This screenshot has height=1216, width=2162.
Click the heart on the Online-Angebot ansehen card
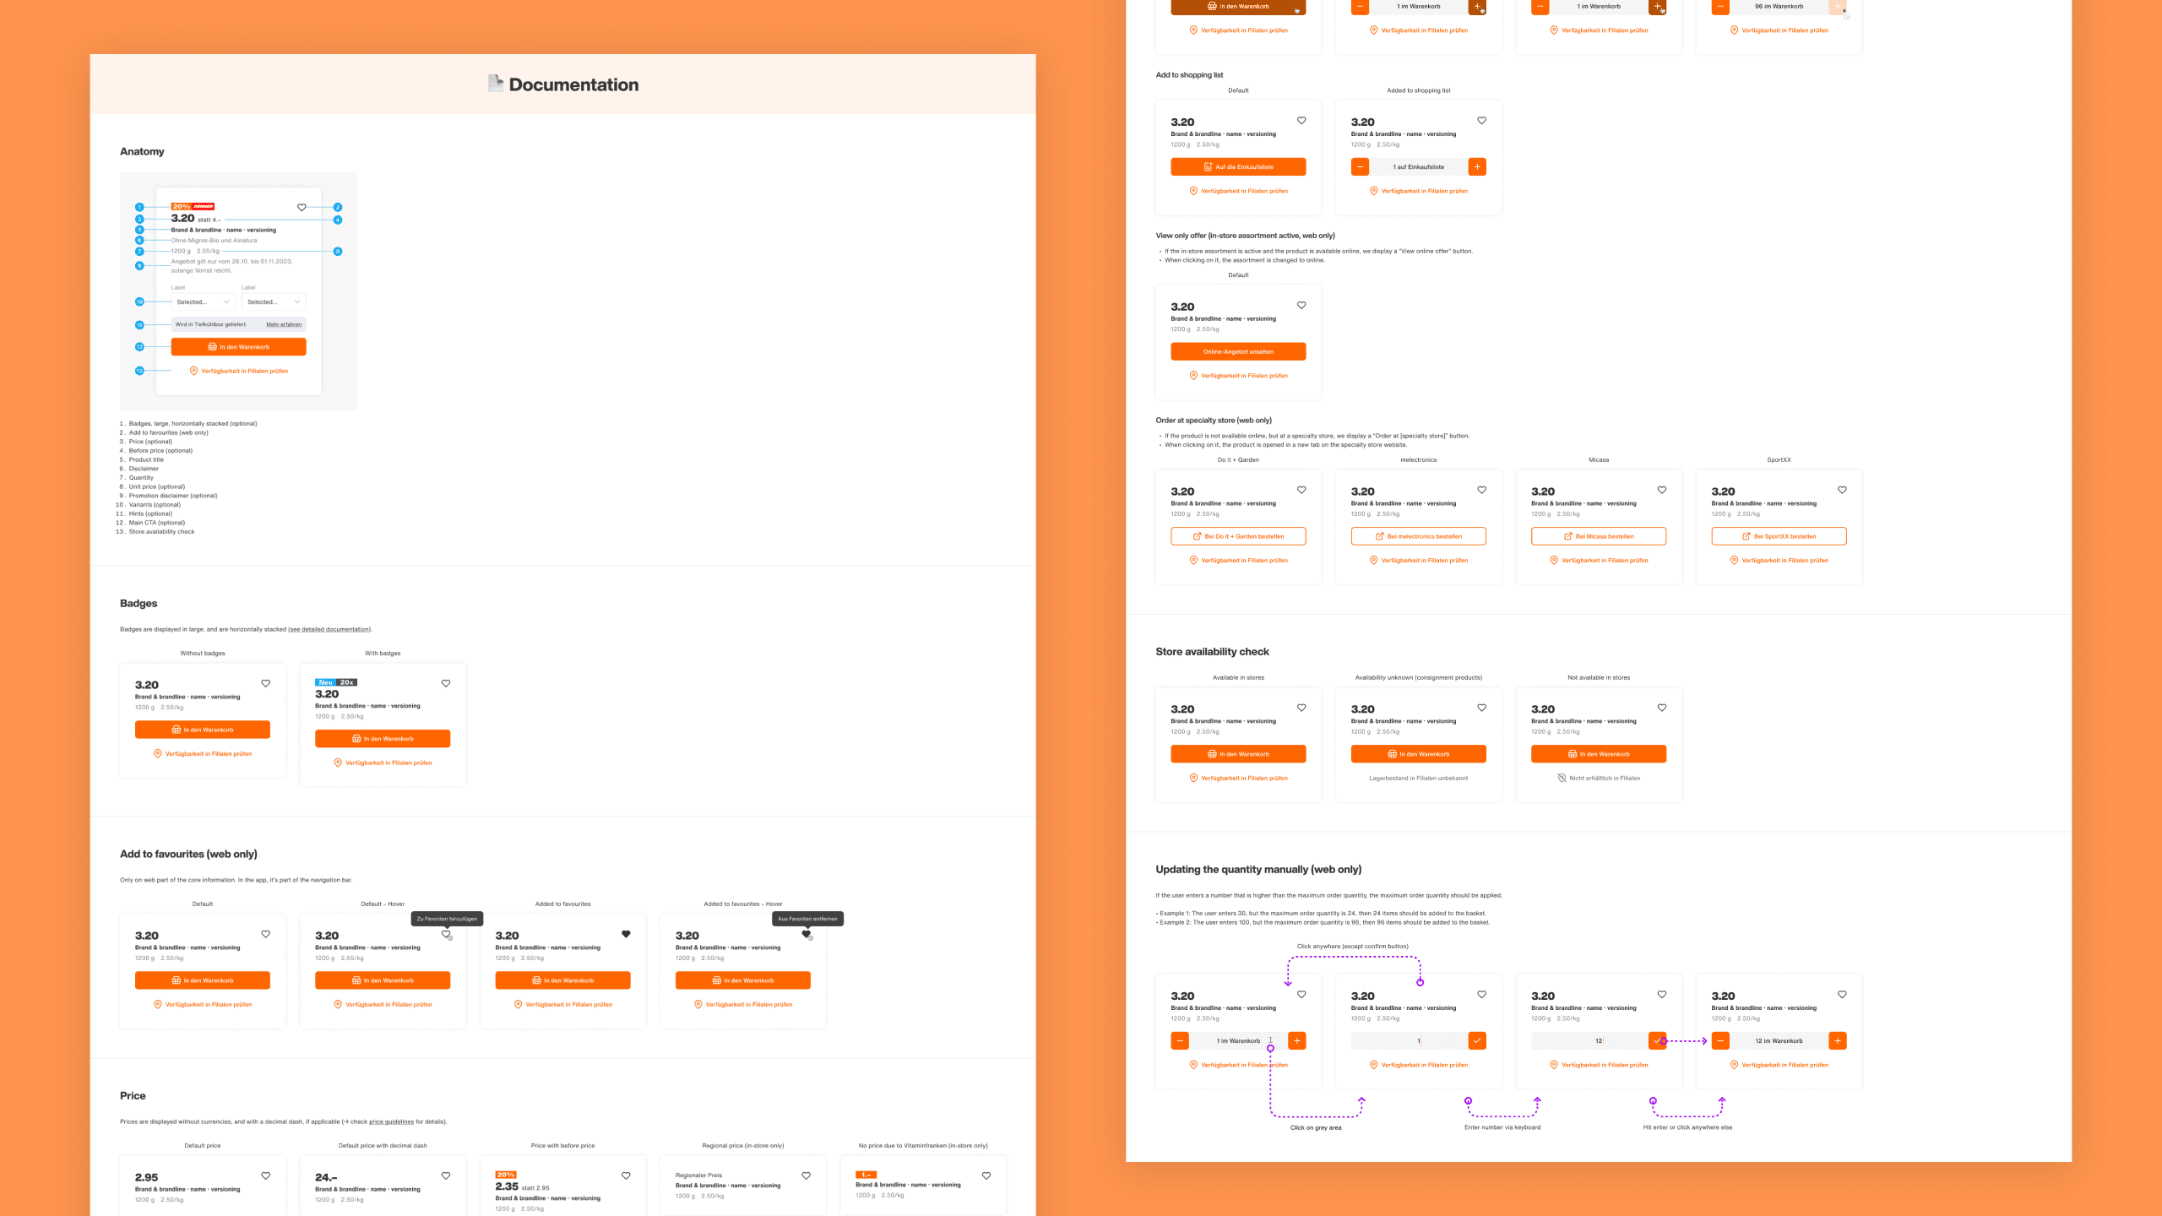click(x=1301, y=306)
